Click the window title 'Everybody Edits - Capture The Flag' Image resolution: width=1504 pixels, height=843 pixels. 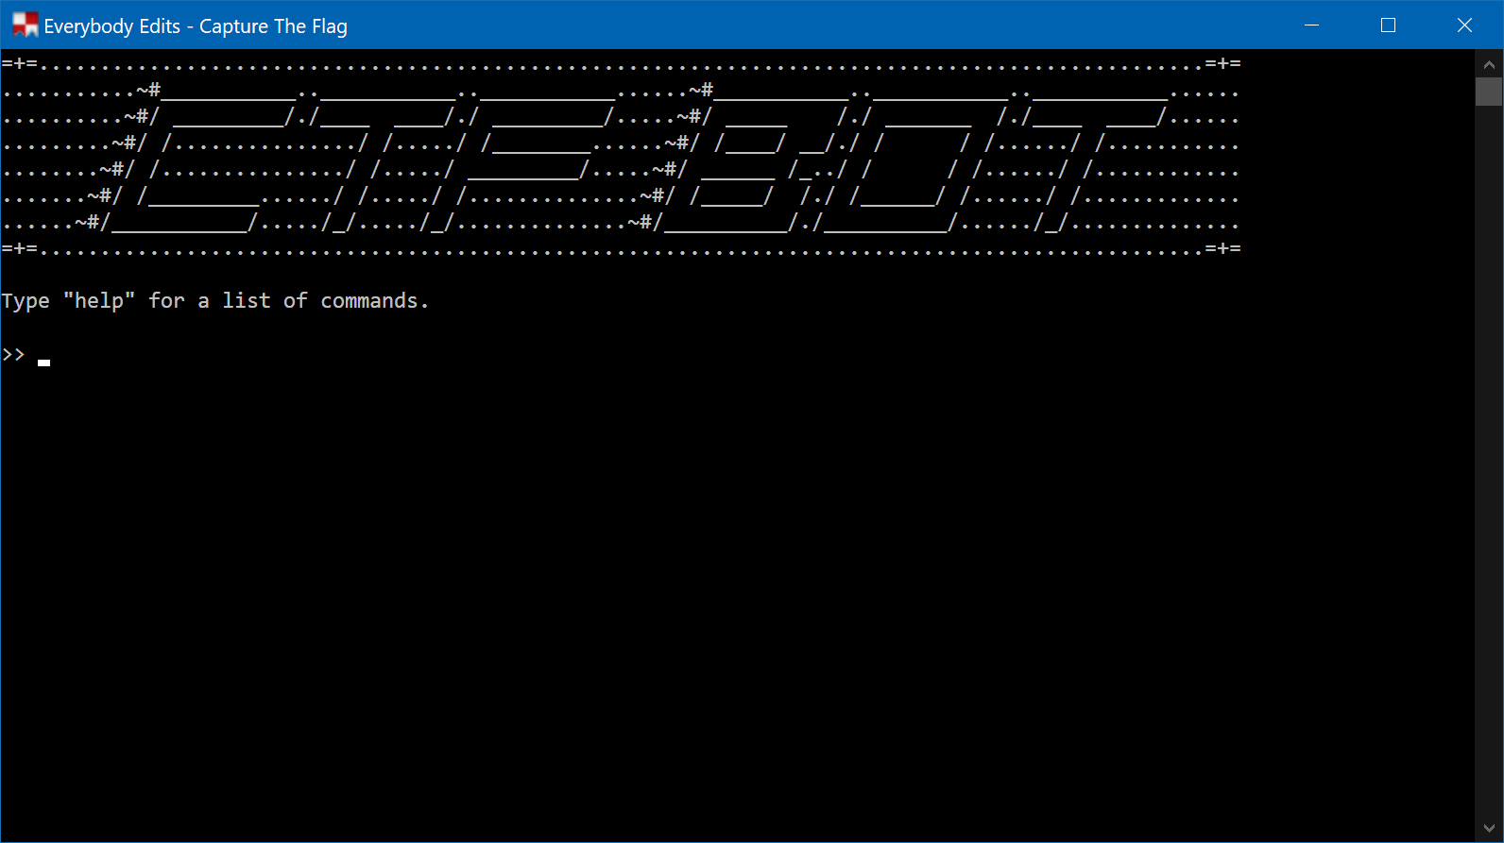click(196, 26)
